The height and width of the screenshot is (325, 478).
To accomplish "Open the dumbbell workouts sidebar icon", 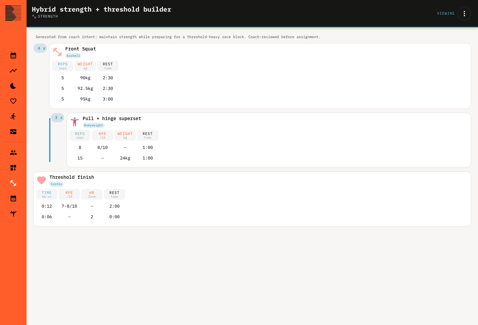I will coord(13,183).
